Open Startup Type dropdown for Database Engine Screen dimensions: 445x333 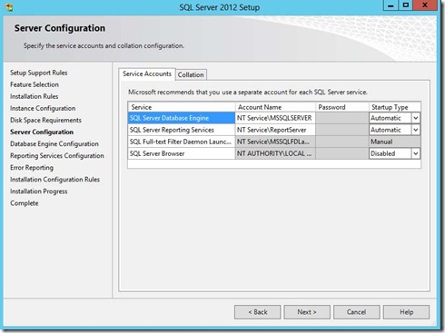pyautogui.click(x=416, y=118)
